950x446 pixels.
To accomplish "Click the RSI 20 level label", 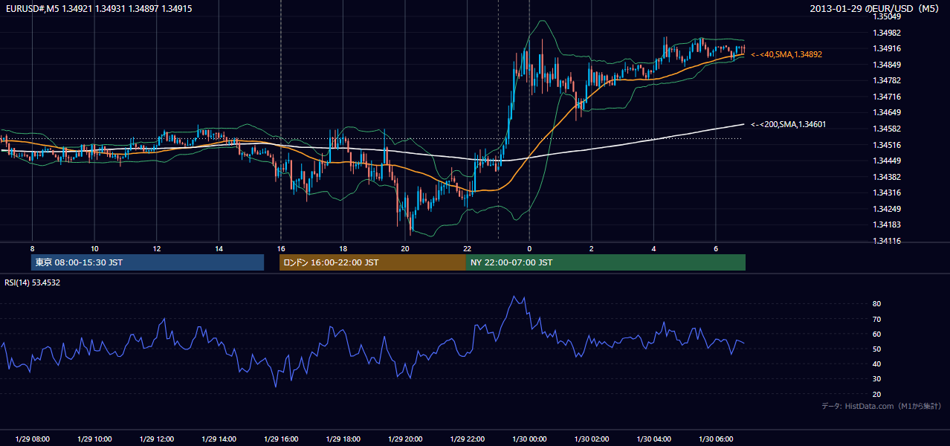I will coord(876,394).
